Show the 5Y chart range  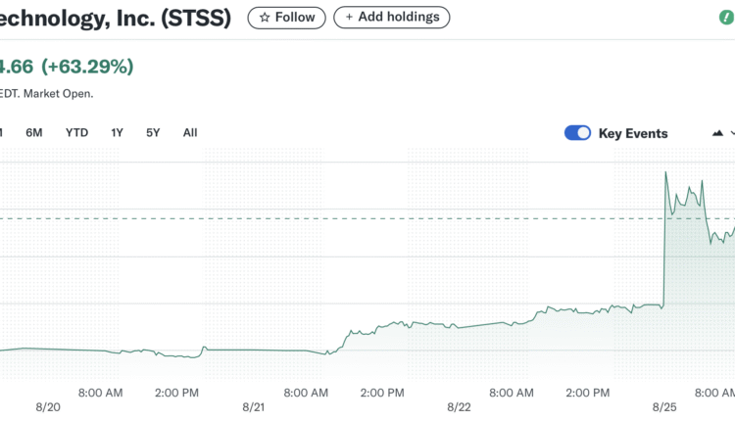pyautogui.click(x=153, y=132)
